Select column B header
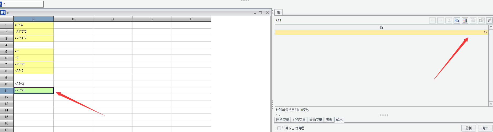Viewport: 493px width, 132px height. [x=73, y=19]
